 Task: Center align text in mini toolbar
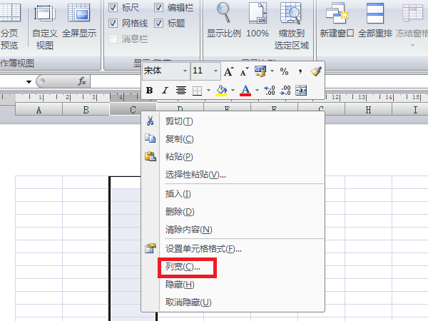point(181,91)
